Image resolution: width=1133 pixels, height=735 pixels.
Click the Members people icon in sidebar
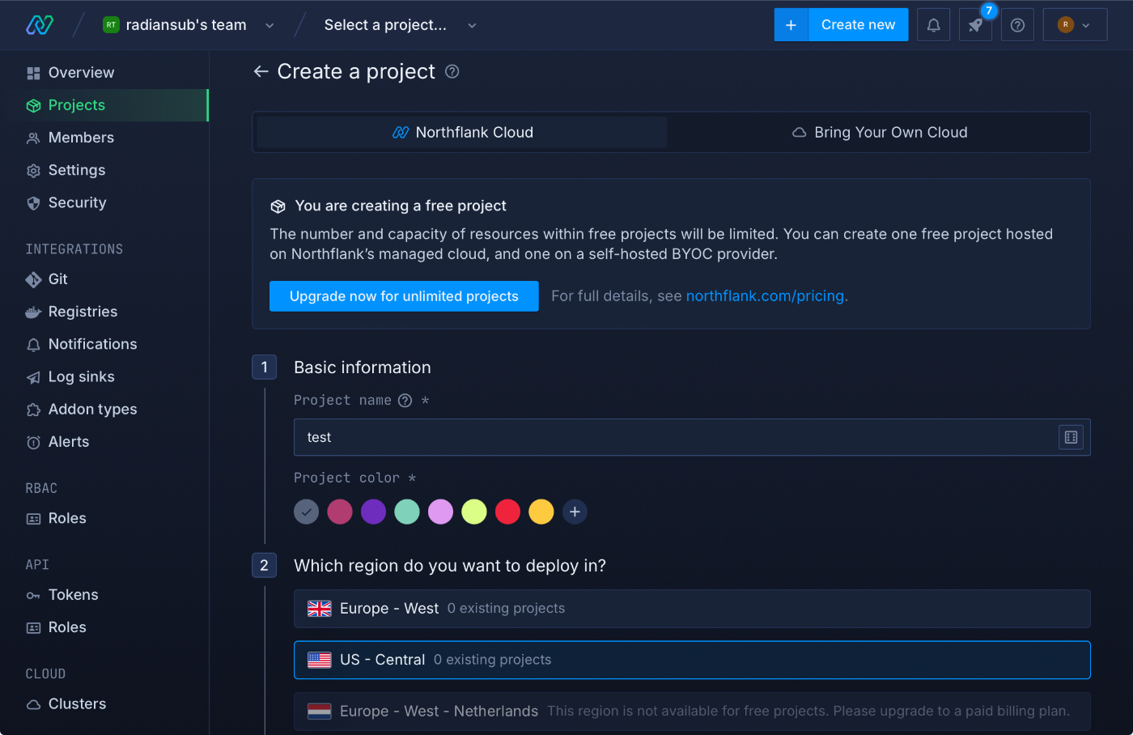tap(33, 138)
